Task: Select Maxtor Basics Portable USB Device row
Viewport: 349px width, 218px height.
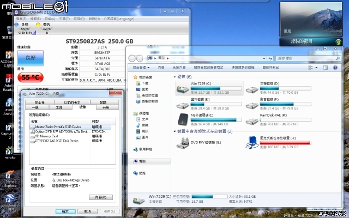Action: pyautogui.click(x=70, y=127)
